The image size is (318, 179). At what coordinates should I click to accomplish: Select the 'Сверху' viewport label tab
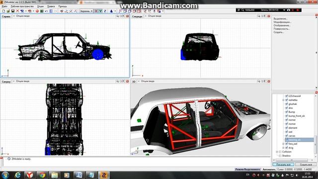click(6, 82)
